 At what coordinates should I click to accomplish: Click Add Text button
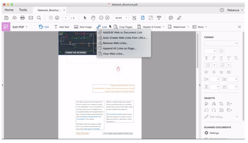(x=62, y=27)
